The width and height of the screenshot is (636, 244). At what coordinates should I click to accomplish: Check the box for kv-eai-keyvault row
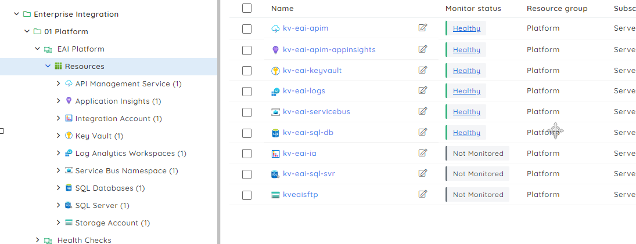click(247, 71)
